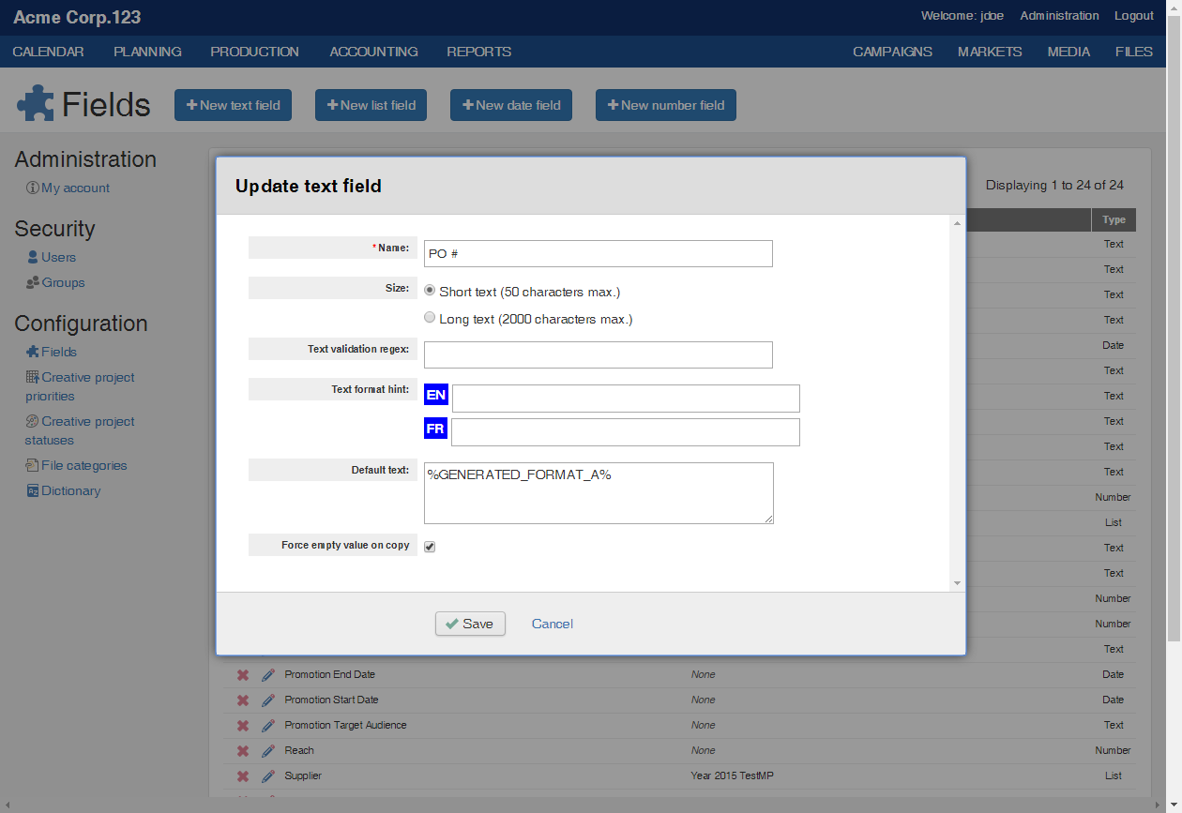Click the New list field button

[371, 105]
